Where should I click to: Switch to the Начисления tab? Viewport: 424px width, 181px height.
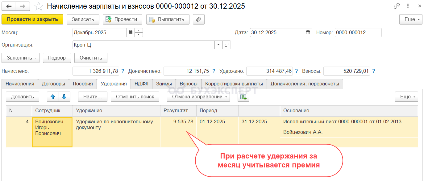[20, 84]
